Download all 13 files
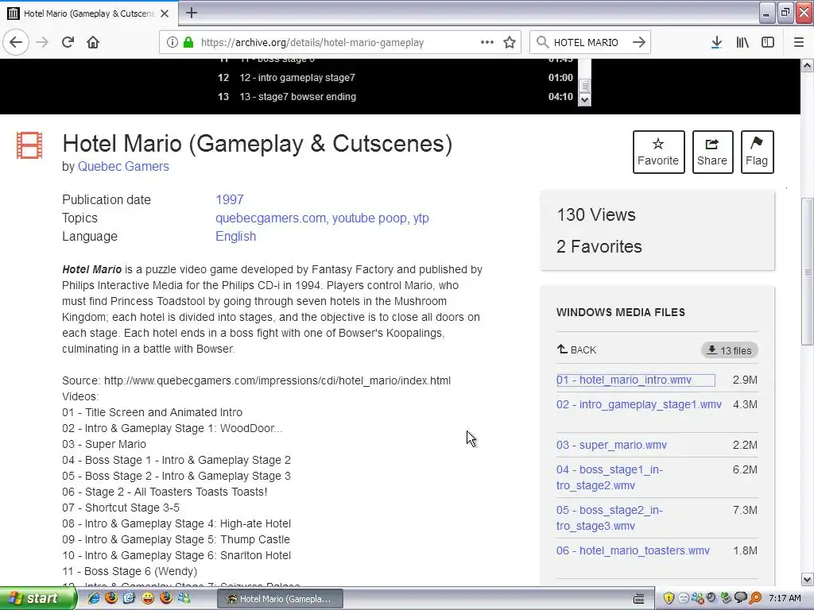This screenshot has height=610, width=814. point(730,350)
